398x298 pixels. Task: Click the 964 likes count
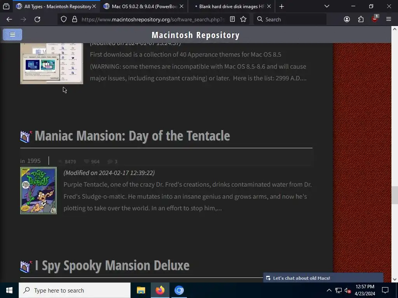coord(92,162)
